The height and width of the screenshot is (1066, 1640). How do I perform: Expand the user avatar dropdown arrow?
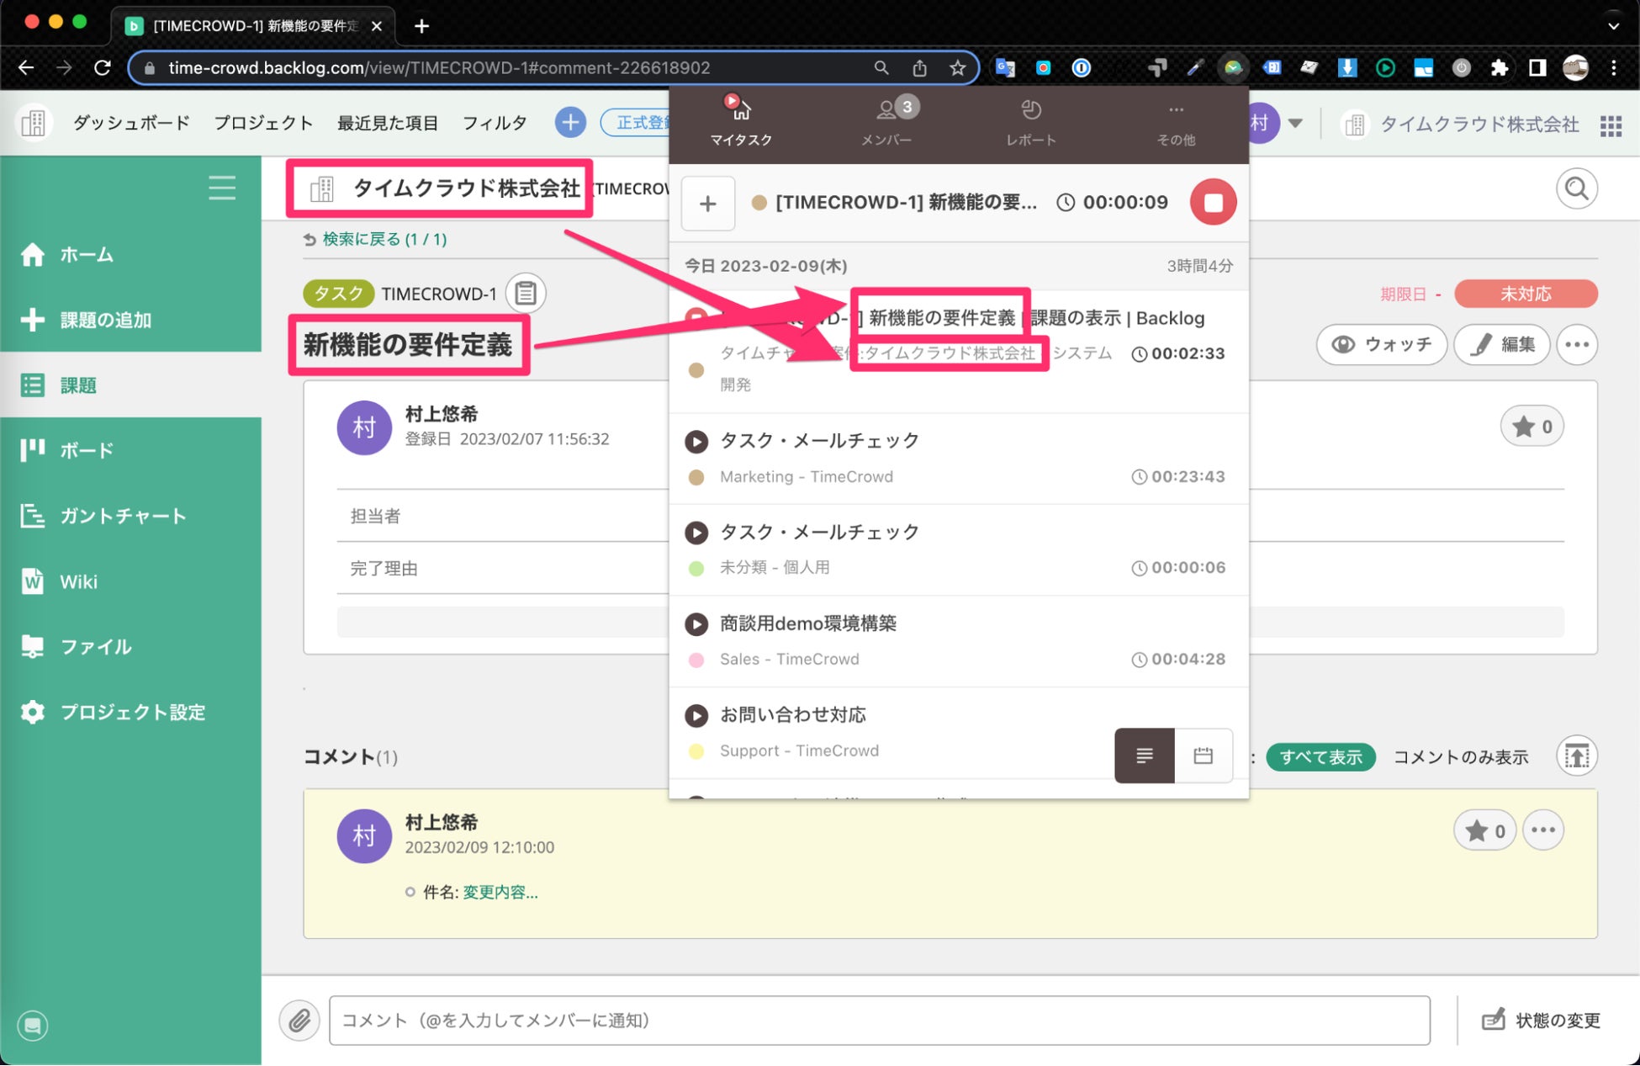[1295, 124]
